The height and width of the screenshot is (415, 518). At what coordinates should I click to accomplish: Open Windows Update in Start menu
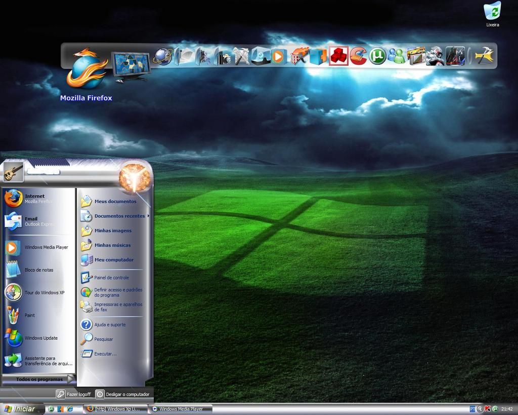(38, 338)
